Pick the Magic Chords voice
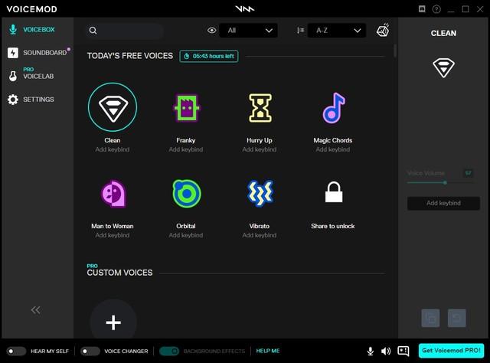 (x=333, y=109)
